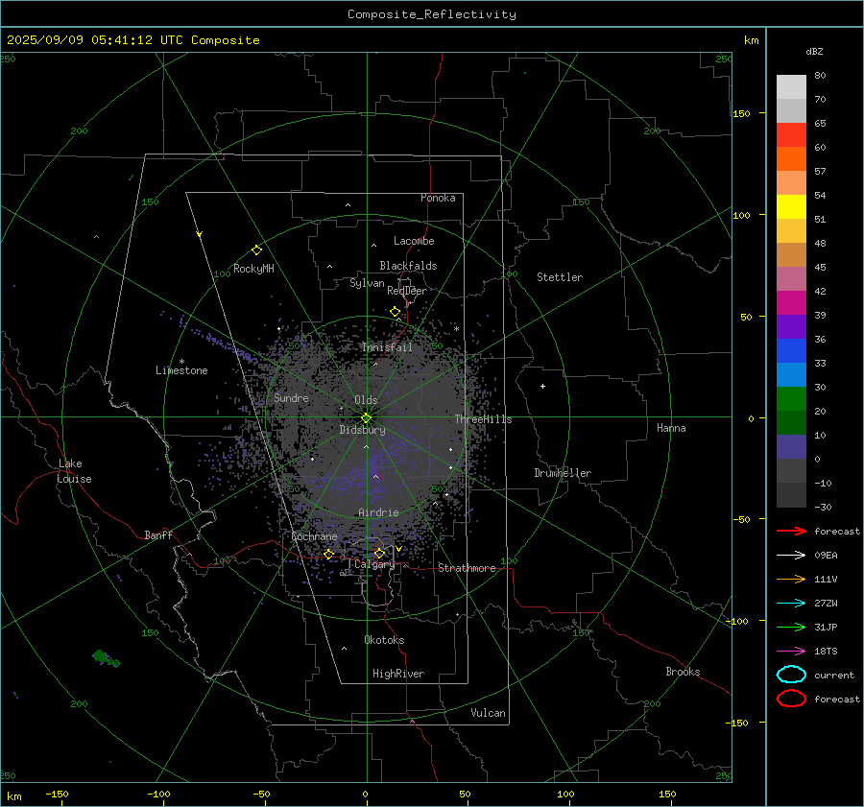Click the -150 tick on bottom km axis

[57, 794]
